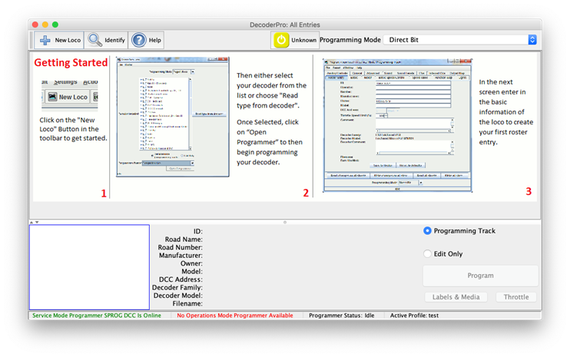Screen dimensions: 570x357
Task: Click the New Loco illustration in step 1
Action: click(70, 94)
